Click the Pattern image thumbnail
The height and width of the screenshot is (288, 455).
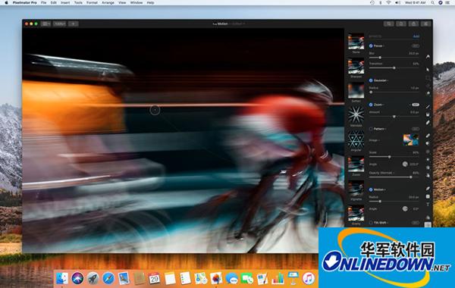pyautogui.click(x=411, y=139)
